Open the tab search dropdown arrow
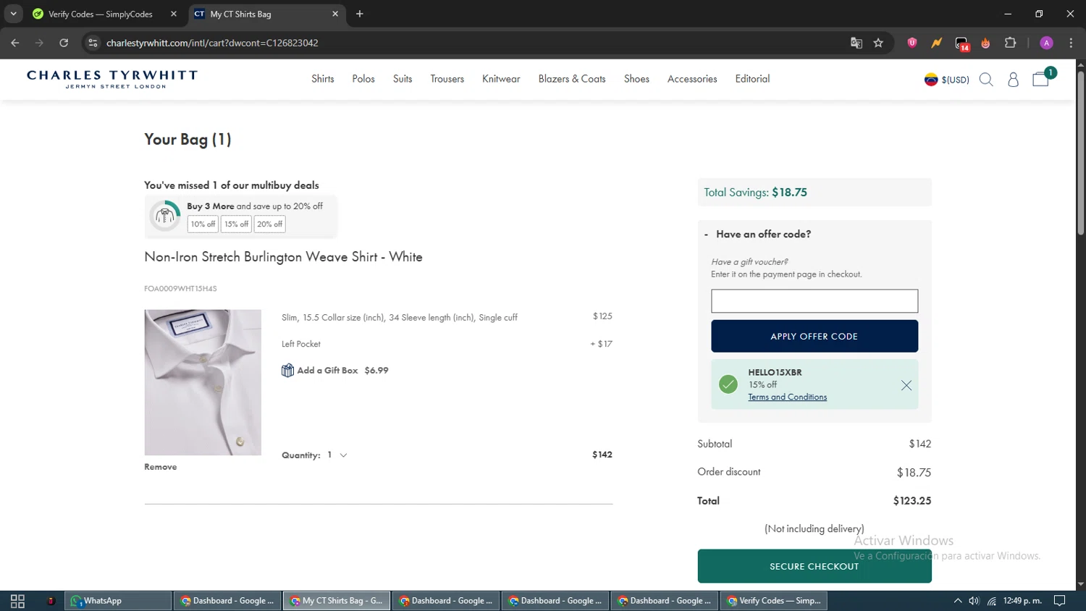Screen dimensions: 1086x611 (x=13, y=14)
